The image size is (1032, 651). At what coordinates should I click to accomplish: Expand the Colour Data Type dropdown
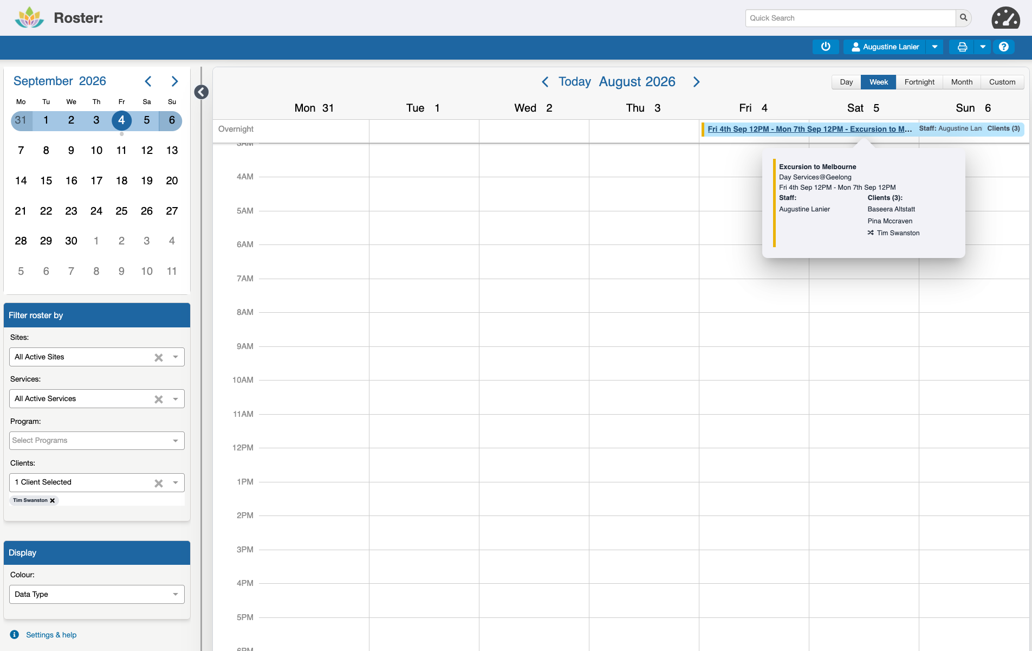[x=97, y=594]
